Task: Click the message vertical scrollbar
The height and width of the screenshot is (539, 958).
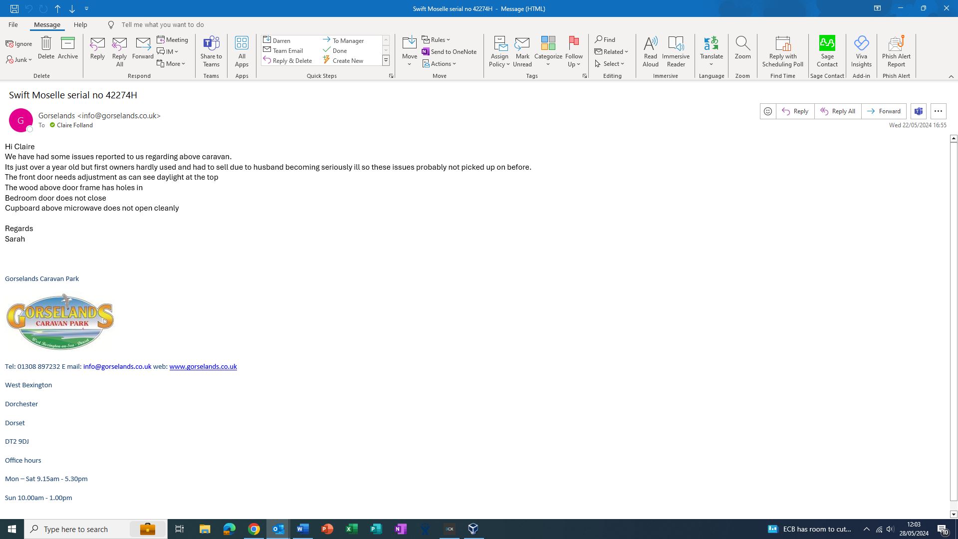Action: [x=954, y=319]
